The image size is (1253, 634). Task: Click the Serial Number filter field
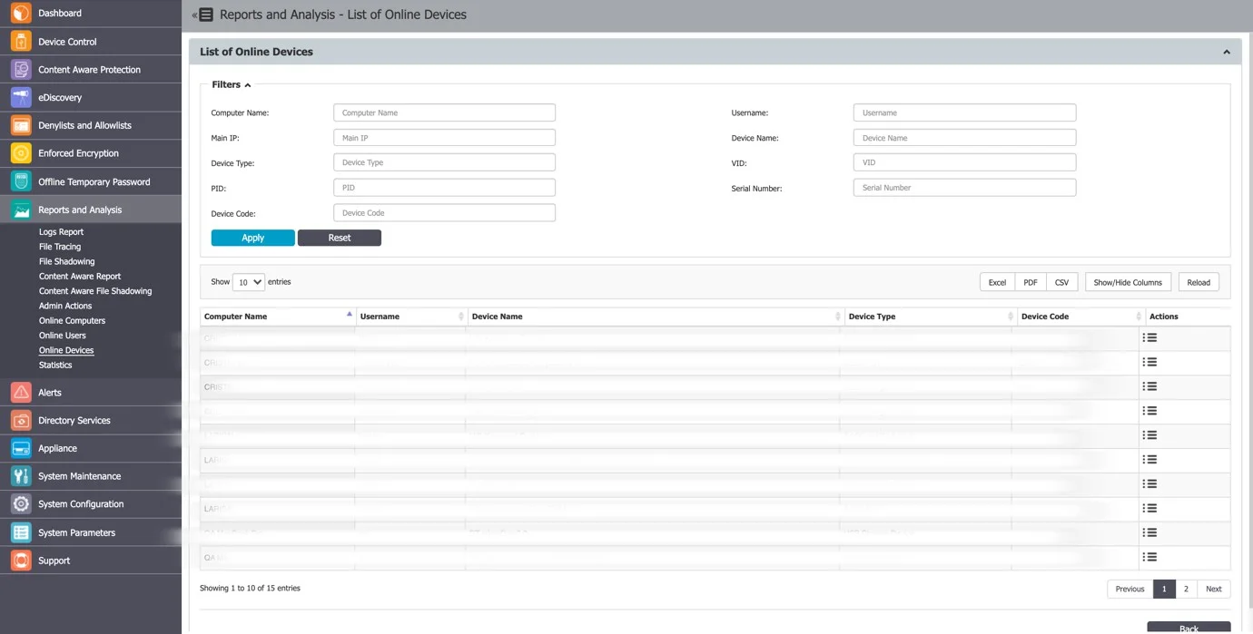[964, 188]
